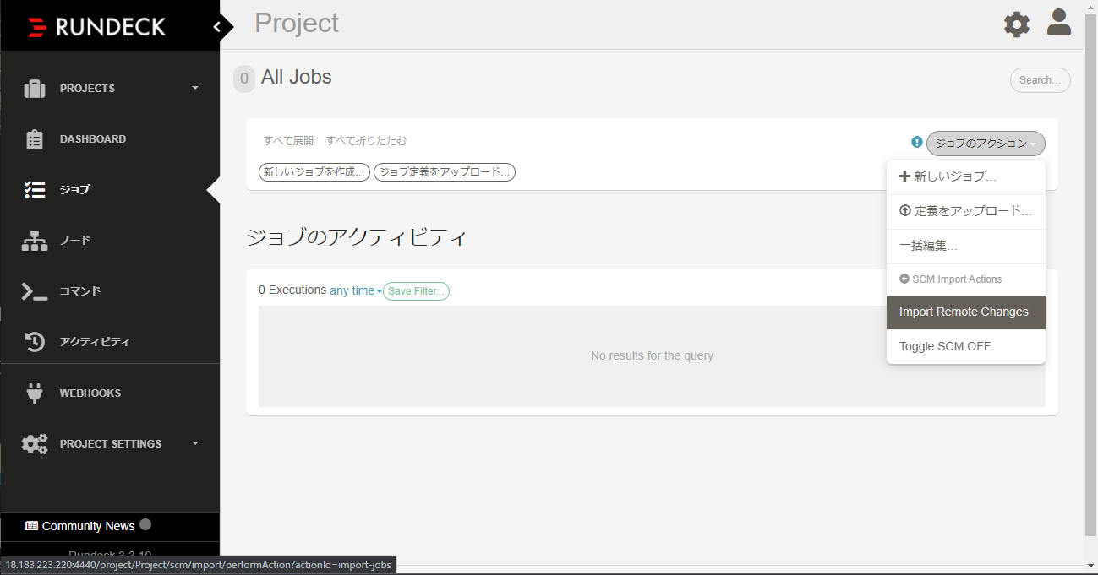Click ジョブ定義をアップロード... button

pyautogui.click(x=445, y=172)
